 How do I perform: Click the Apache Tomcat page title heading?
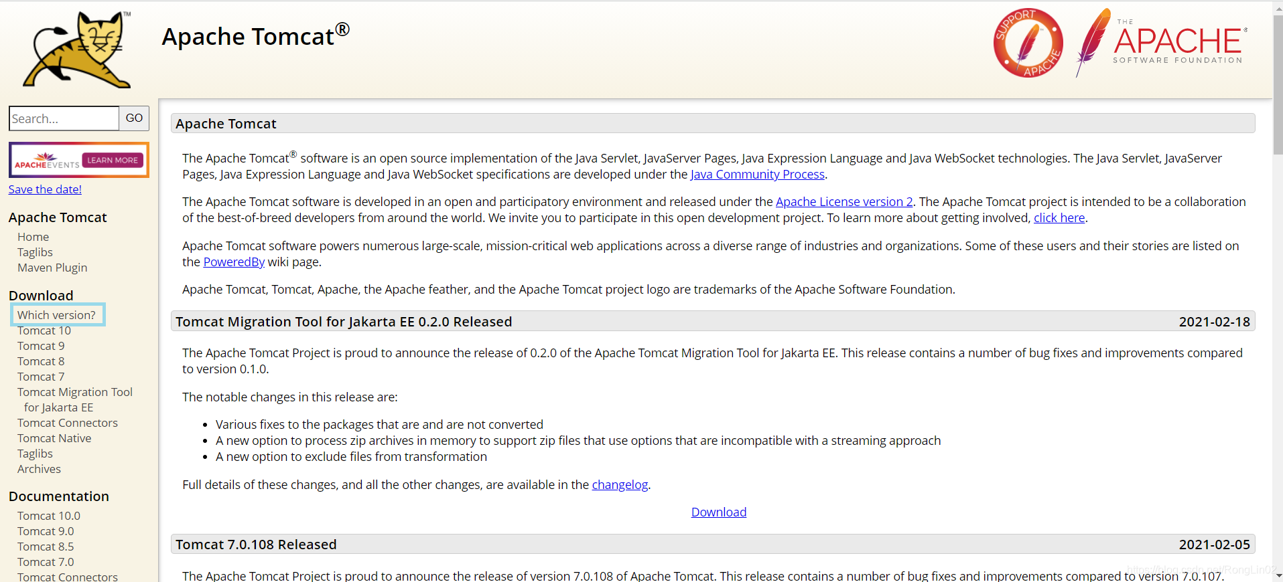pos(255,36)
